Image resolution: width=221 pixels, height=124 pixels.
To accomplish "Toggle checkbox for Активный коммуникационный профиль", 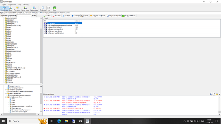I will pos(45,25).
